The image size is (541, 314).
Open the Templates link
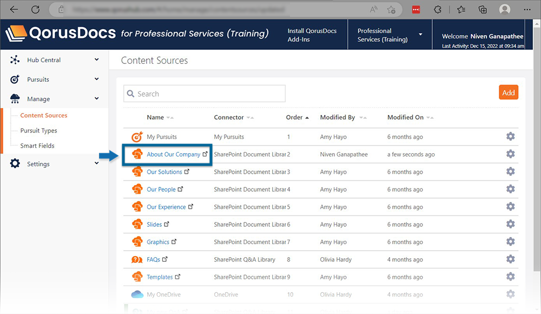tap(160, 277)
